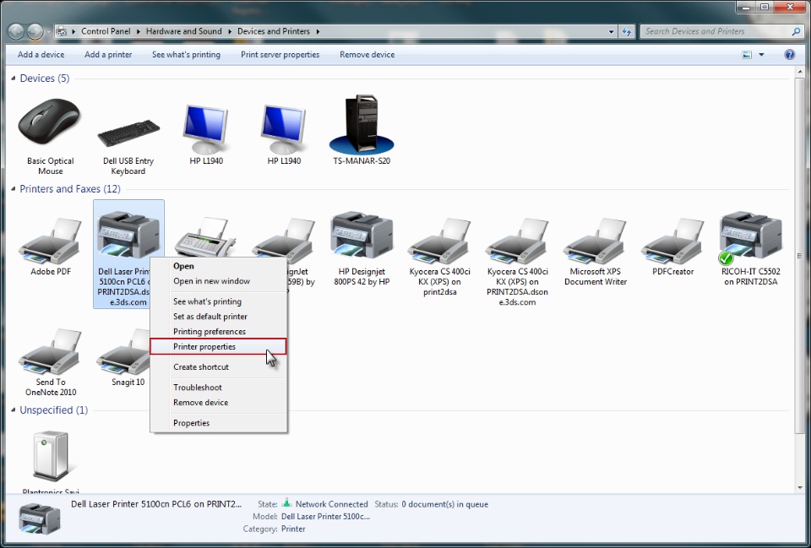Select the Basic Optical Mouse device
Screen dimensions: 811x548
50,137
